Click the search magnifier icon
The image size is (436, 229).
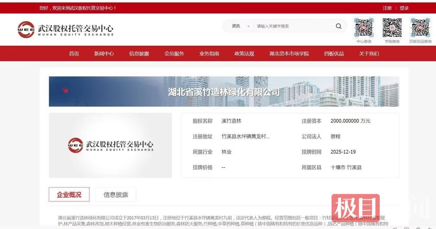(x=339, y=26)
